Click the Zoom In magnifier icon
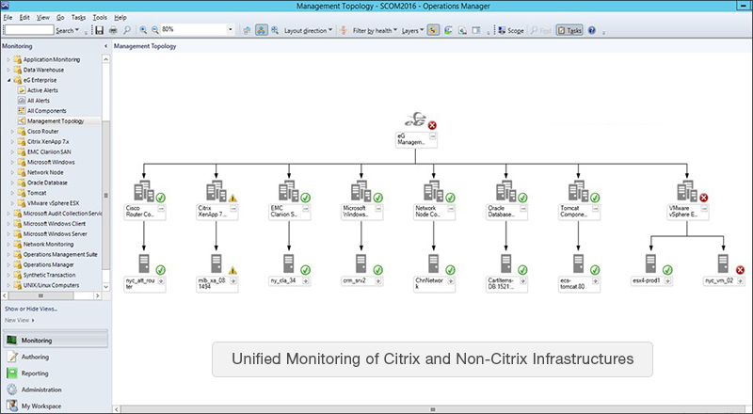Image resolution: width=753 pixels, height=414 pixels. [x=143, y=30]
